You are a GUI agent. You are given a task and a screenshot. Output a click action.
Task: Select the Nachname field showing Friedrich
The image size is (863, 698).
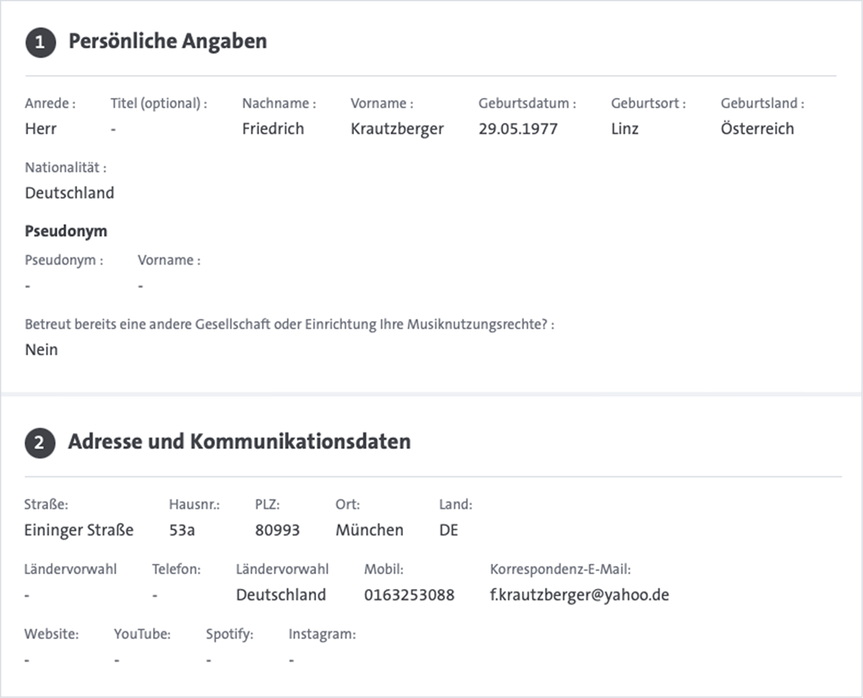pos(273,129)
